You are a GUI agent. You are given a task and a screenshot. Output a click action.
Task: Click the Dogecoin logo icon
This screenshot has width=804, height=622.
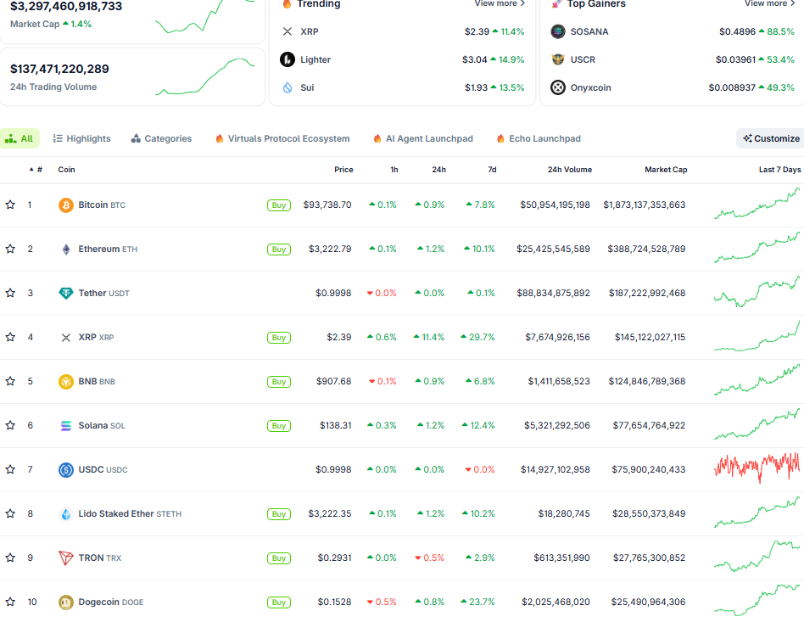[66, 602]
